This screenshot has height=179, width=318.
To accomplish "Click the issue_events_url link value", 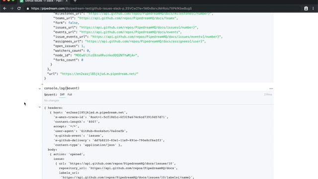I will point(156,37).
